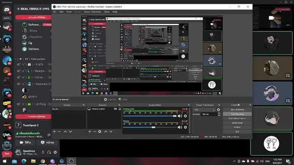Click Stop Recording button

click(x=237, y=114)
